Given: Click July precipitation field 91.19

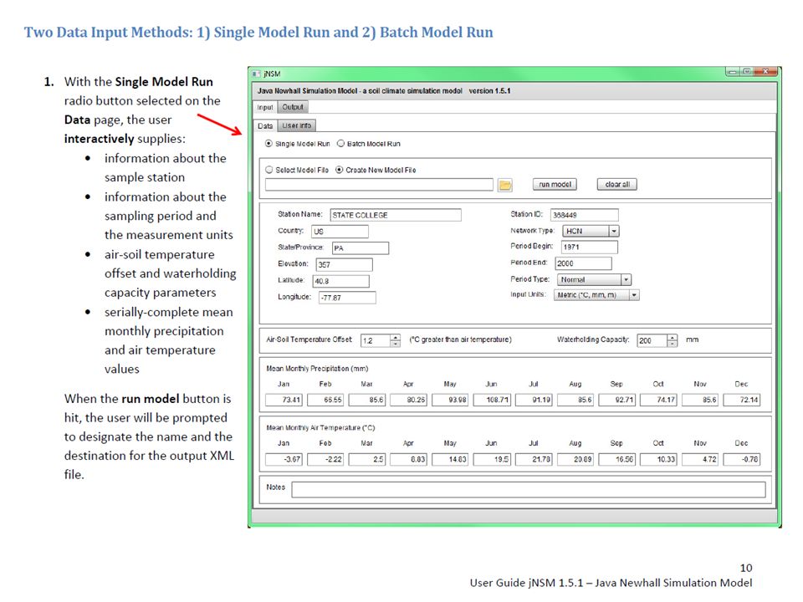Looking at the screenshot, I should click(534, 400).
